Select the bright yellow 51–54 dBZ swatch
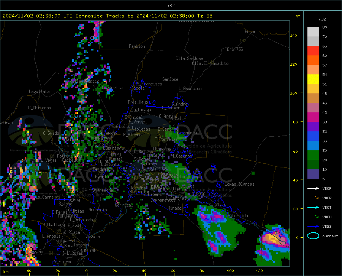The image size is (342, 276). tap(313, 79)
